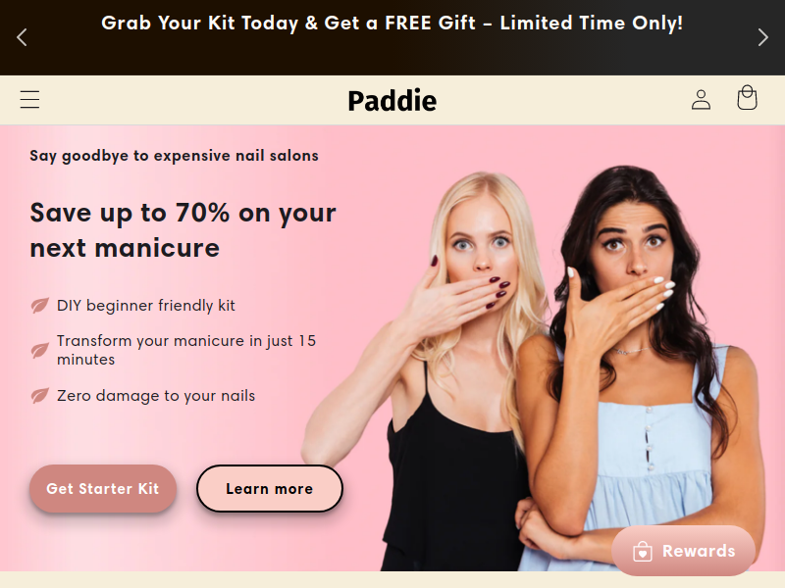Open the Rewards widget
The height and width of the screenshot is (588, 785).
pyautogui.click(x=683, y=551)
